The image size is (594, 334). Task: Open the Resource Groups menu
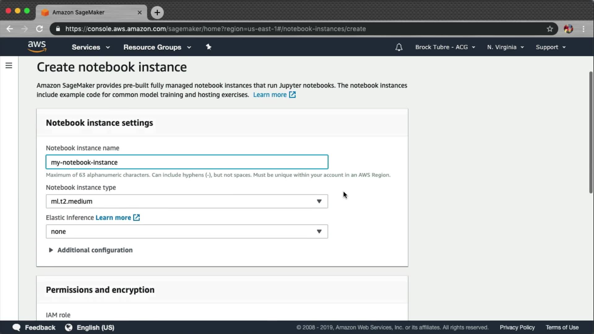(x=157, y=47)
